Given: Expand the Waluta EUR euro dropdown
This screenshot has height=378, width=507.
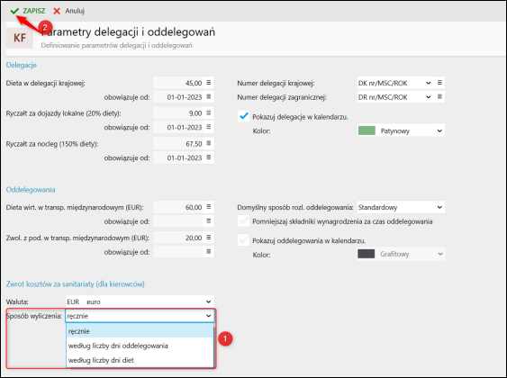Looking at the screenshot, I should click(x=140, y=301).
